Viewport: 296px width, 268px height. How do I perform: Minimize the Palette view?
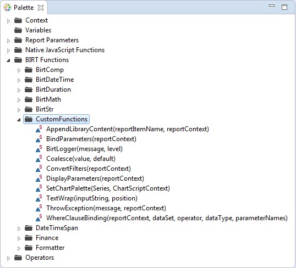pos(272,5)
